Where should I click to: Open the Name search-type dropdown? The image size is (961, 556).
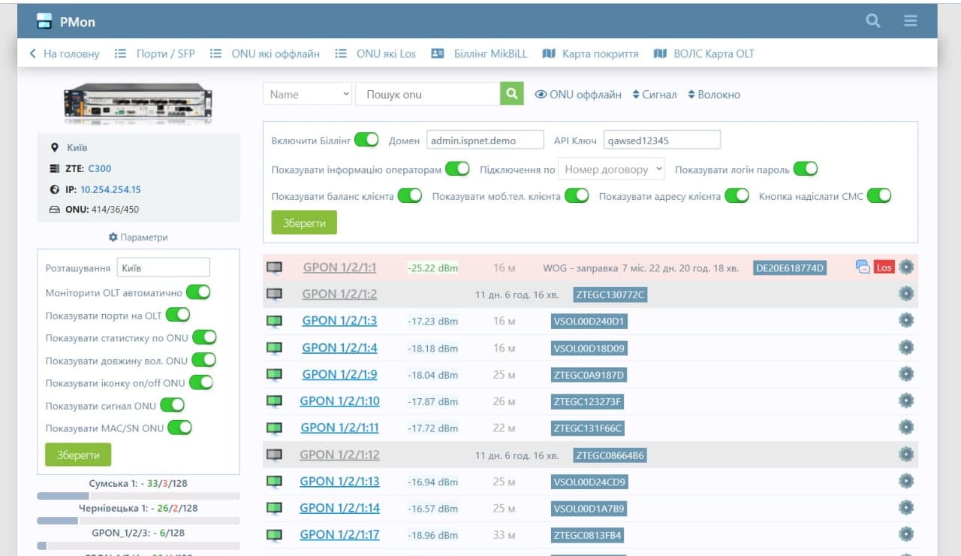(x=308, y=94)
